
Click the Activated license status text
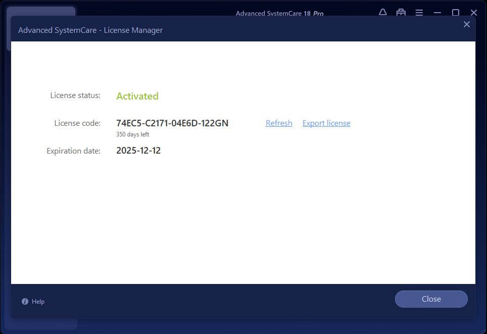coord(137,96)
